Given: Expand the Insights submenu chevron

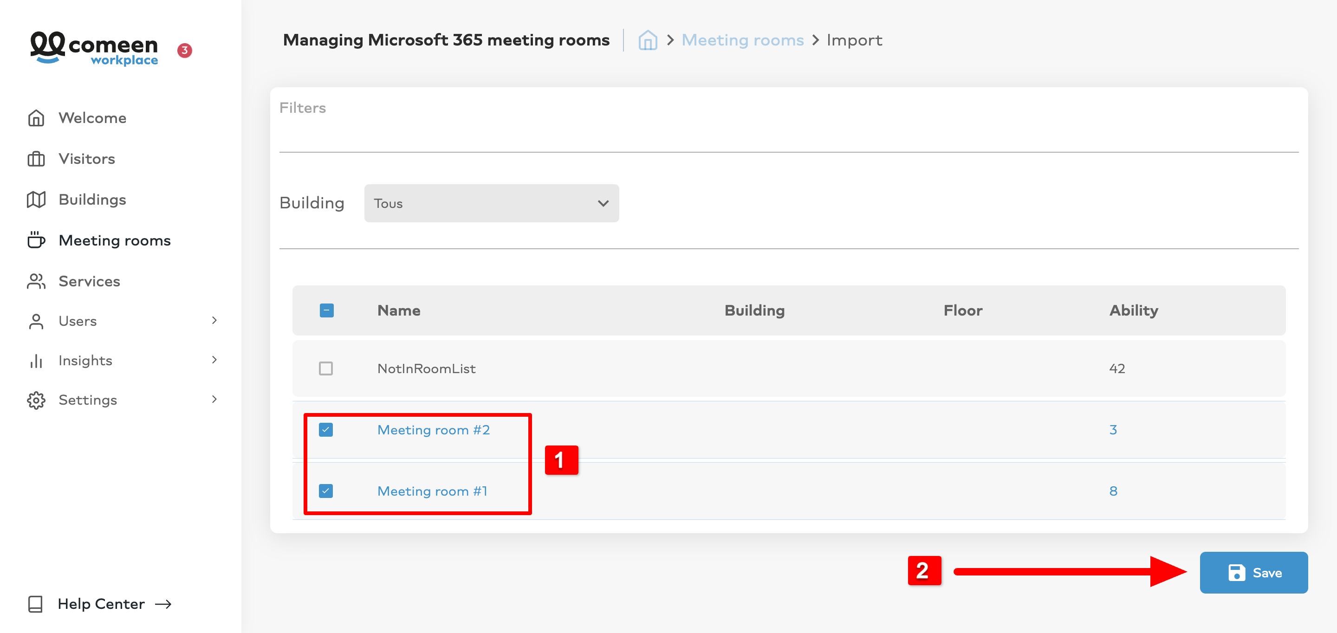Looking at the screenshot, I should [214, 360].
